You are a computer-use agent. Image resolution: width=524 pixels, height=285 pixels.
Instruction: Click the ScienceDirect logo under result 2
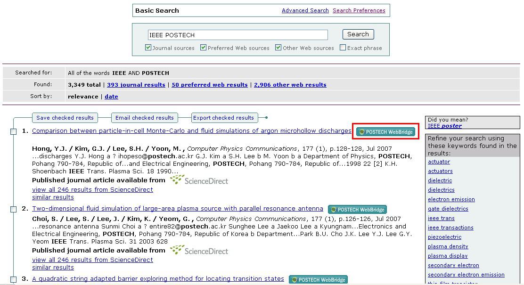point(199,250)
